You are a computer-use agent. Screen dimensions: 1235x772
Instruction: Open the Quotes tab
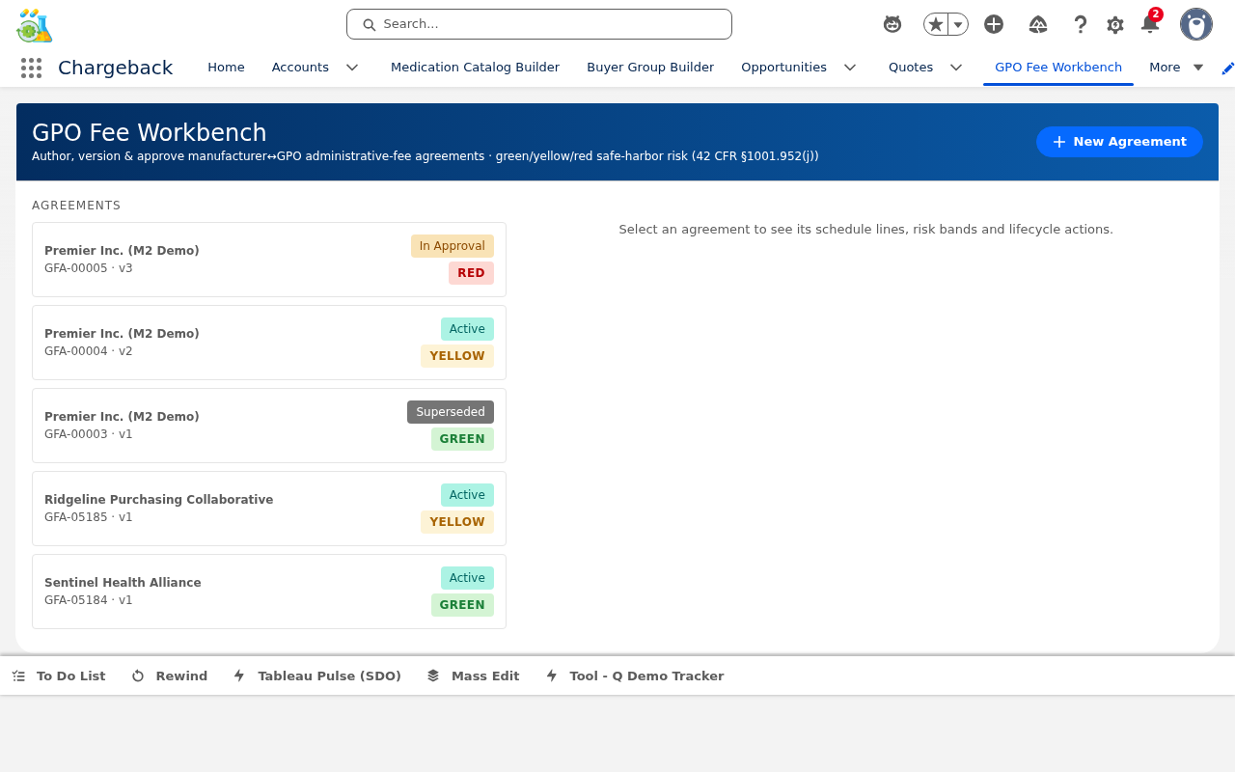pos(911,68)
